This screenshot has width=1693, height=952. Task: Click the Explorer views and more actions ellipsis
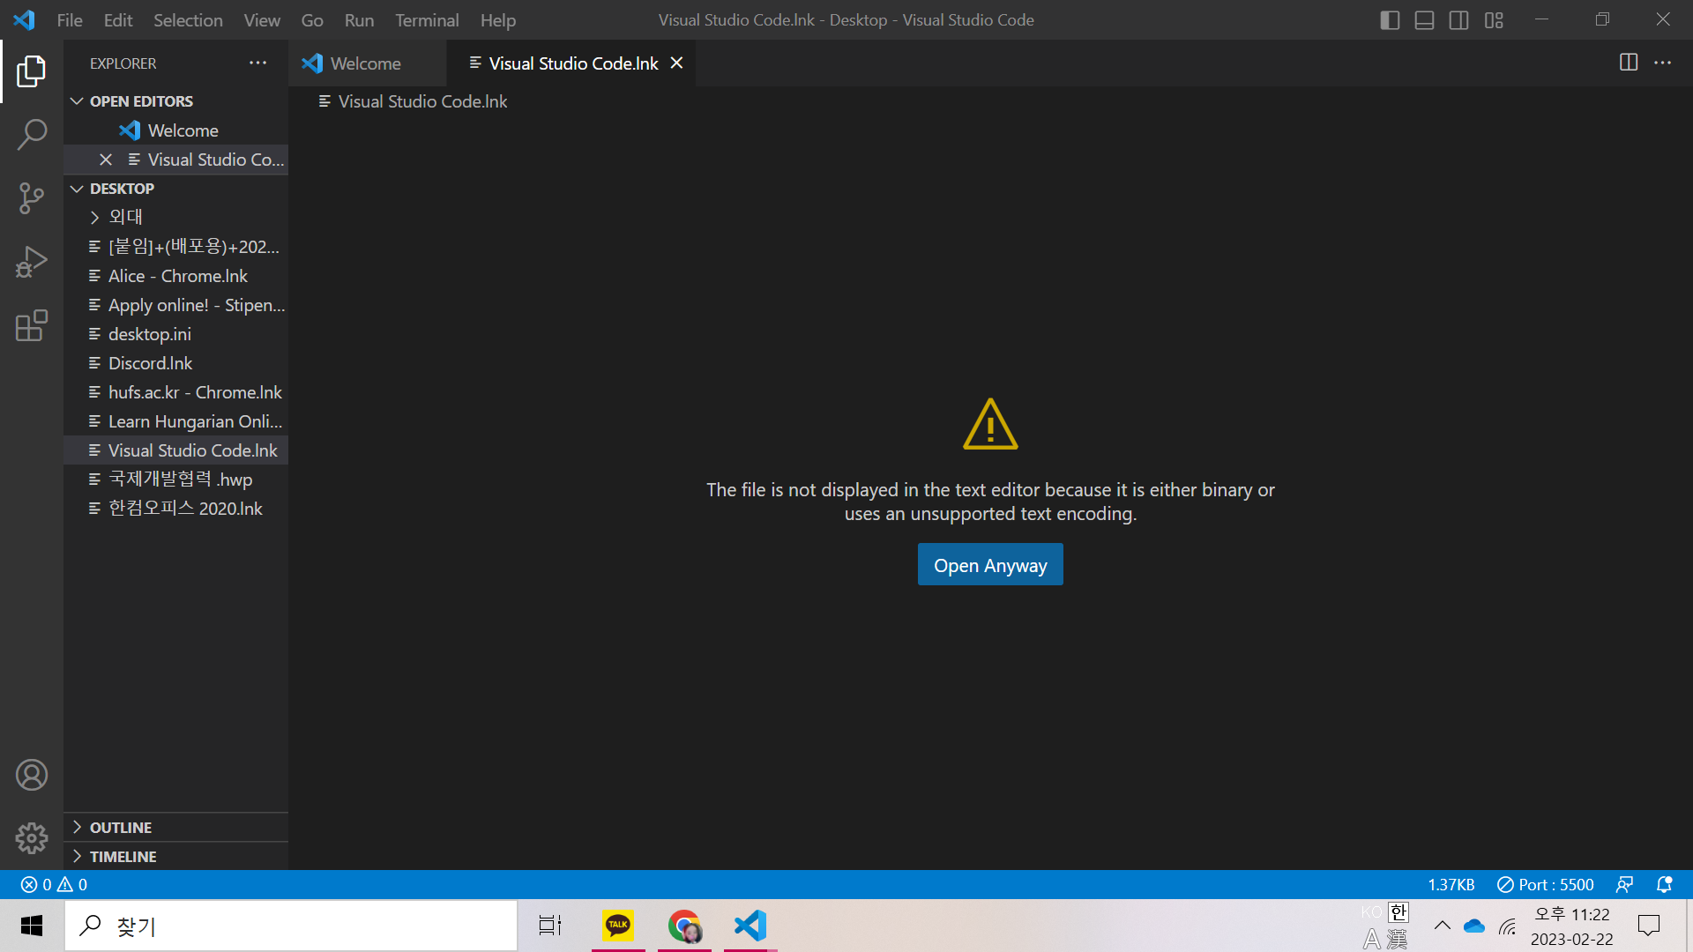point(257,63)
